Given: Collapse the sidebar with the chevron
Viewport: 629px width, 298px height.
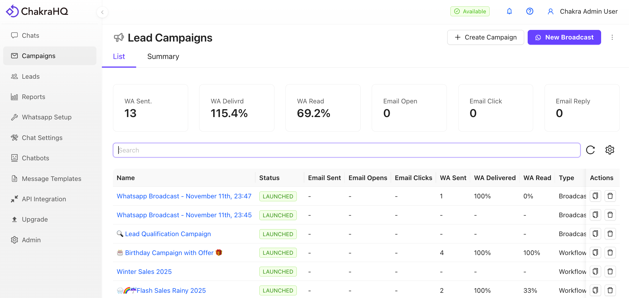Looking at the screenshot, I should [102, 12].
